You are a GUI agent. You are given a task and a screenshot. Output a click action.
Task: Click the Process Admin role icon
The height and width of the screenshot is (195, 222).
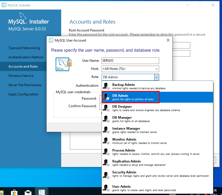(x=106, y=152)
